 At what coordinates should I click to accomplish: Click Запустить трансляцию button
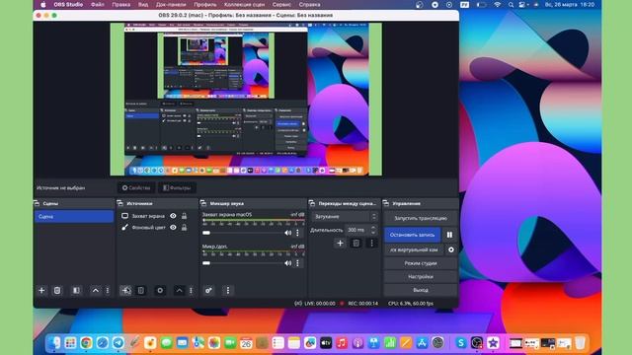tap(421, 218)
